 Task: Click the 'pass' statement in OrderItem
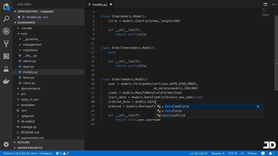point(112,52)
